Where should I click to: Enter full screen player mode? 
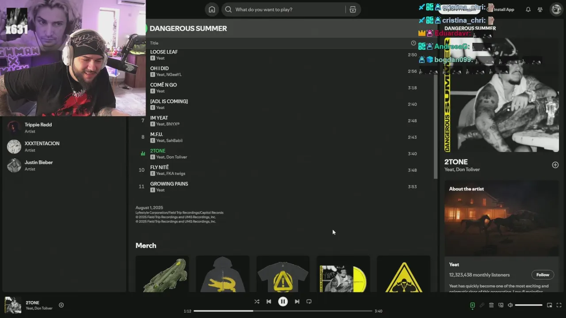pos(559,305)
